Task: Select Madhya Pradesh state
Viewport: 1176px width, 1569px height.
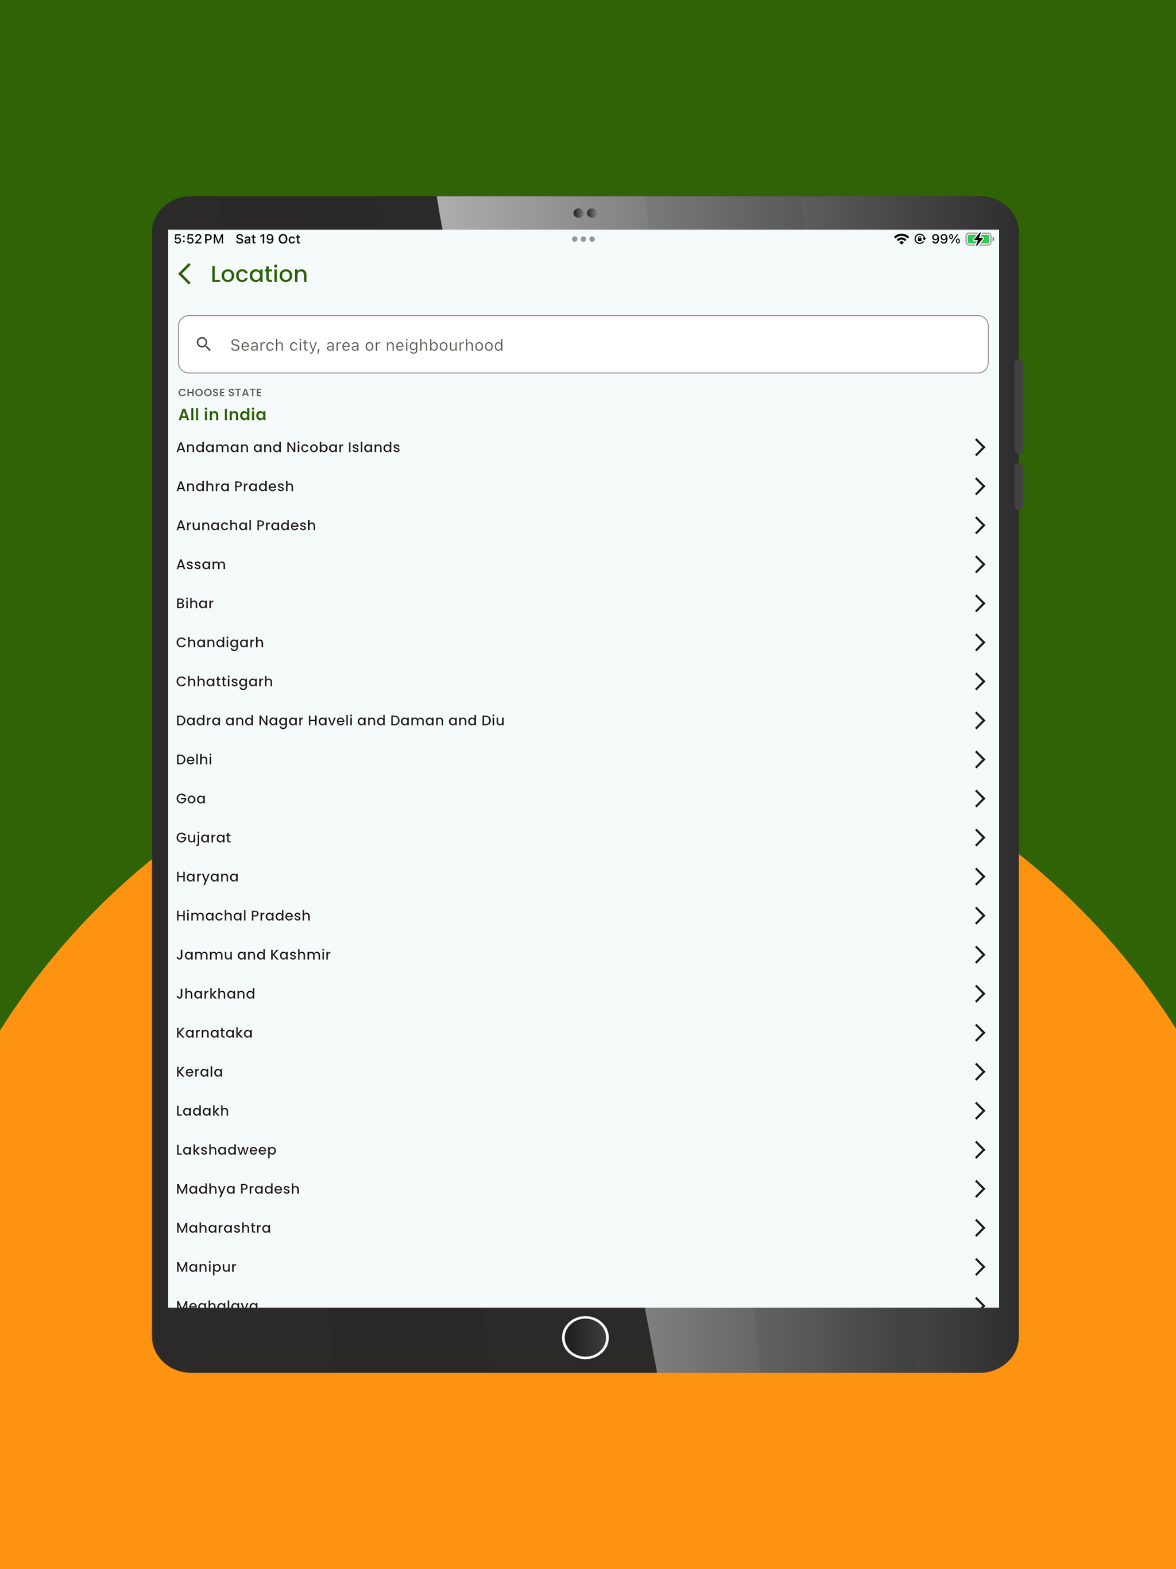Action: pyautogui.click(x=238, y=1189)
